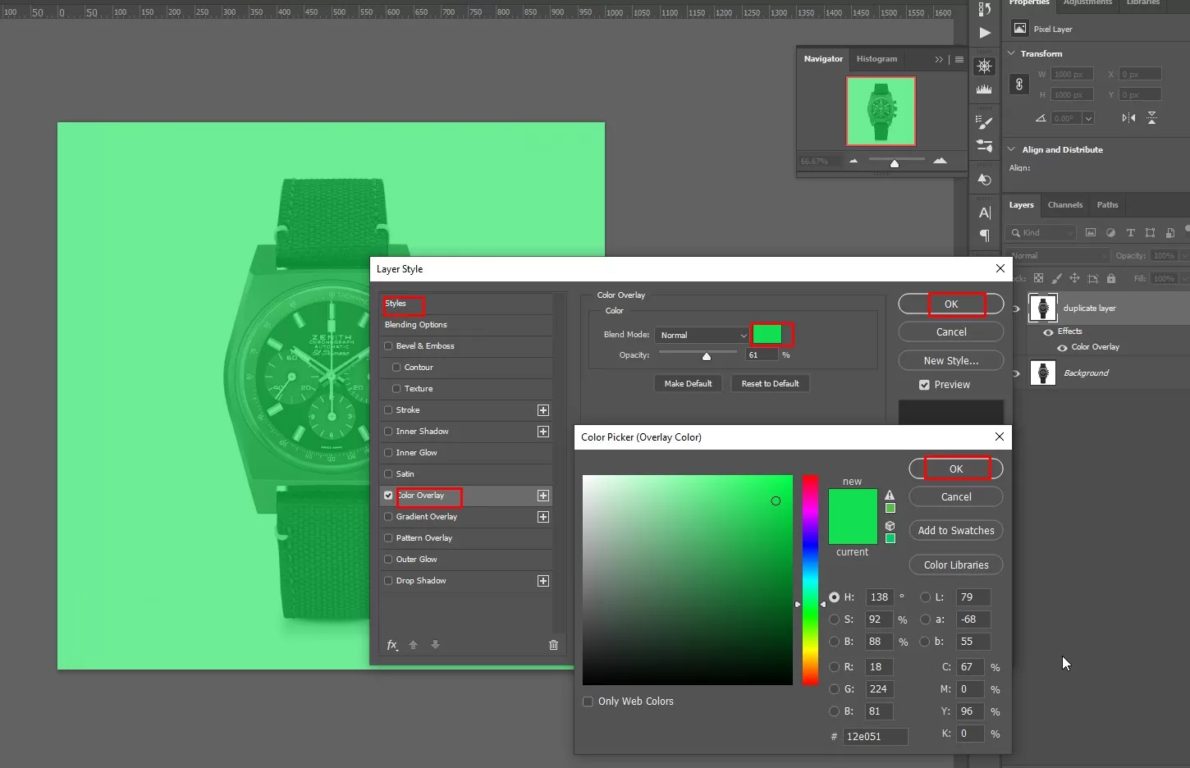The width and height of the screenshot is (1190, 768).
Task: Click the Actions play icon in the panel strip
Action: (985, 33)
